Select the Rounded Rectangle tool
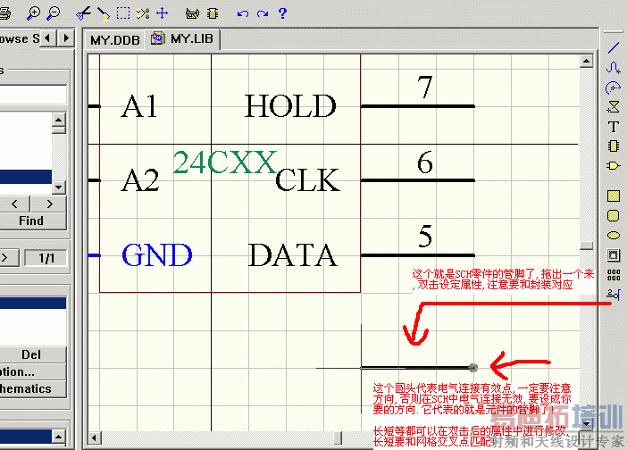627x450 pixels. [614, 216]
